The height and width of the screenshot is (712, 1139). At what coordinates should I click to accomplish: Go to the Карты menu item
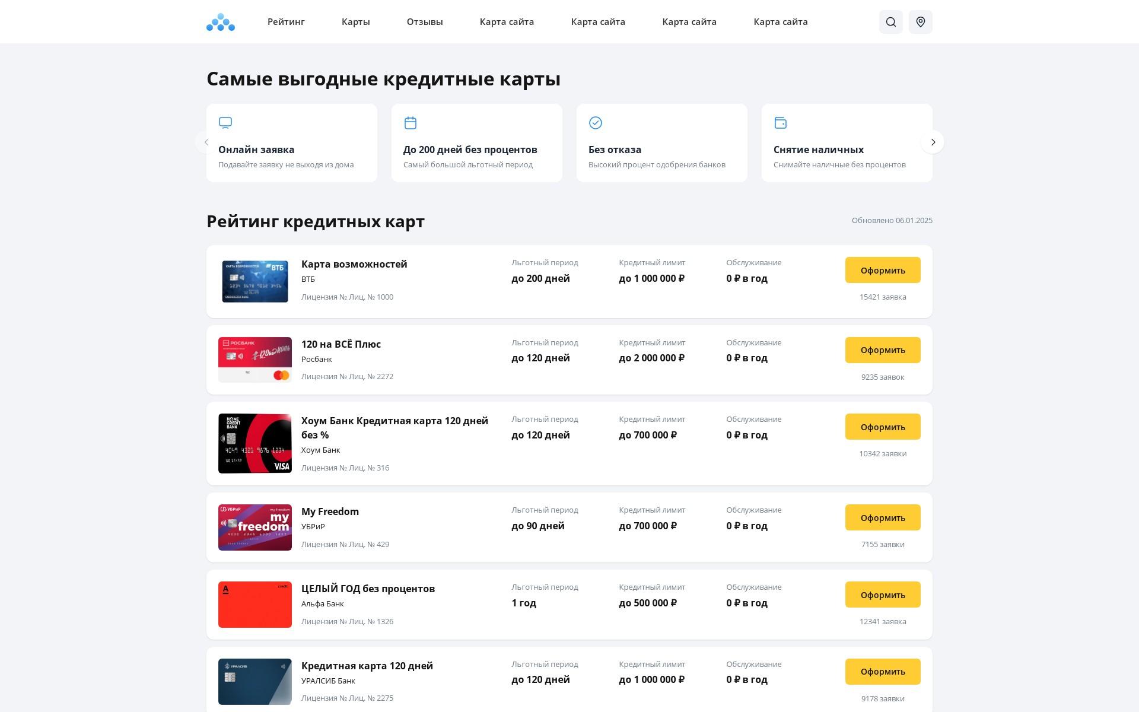356,22
